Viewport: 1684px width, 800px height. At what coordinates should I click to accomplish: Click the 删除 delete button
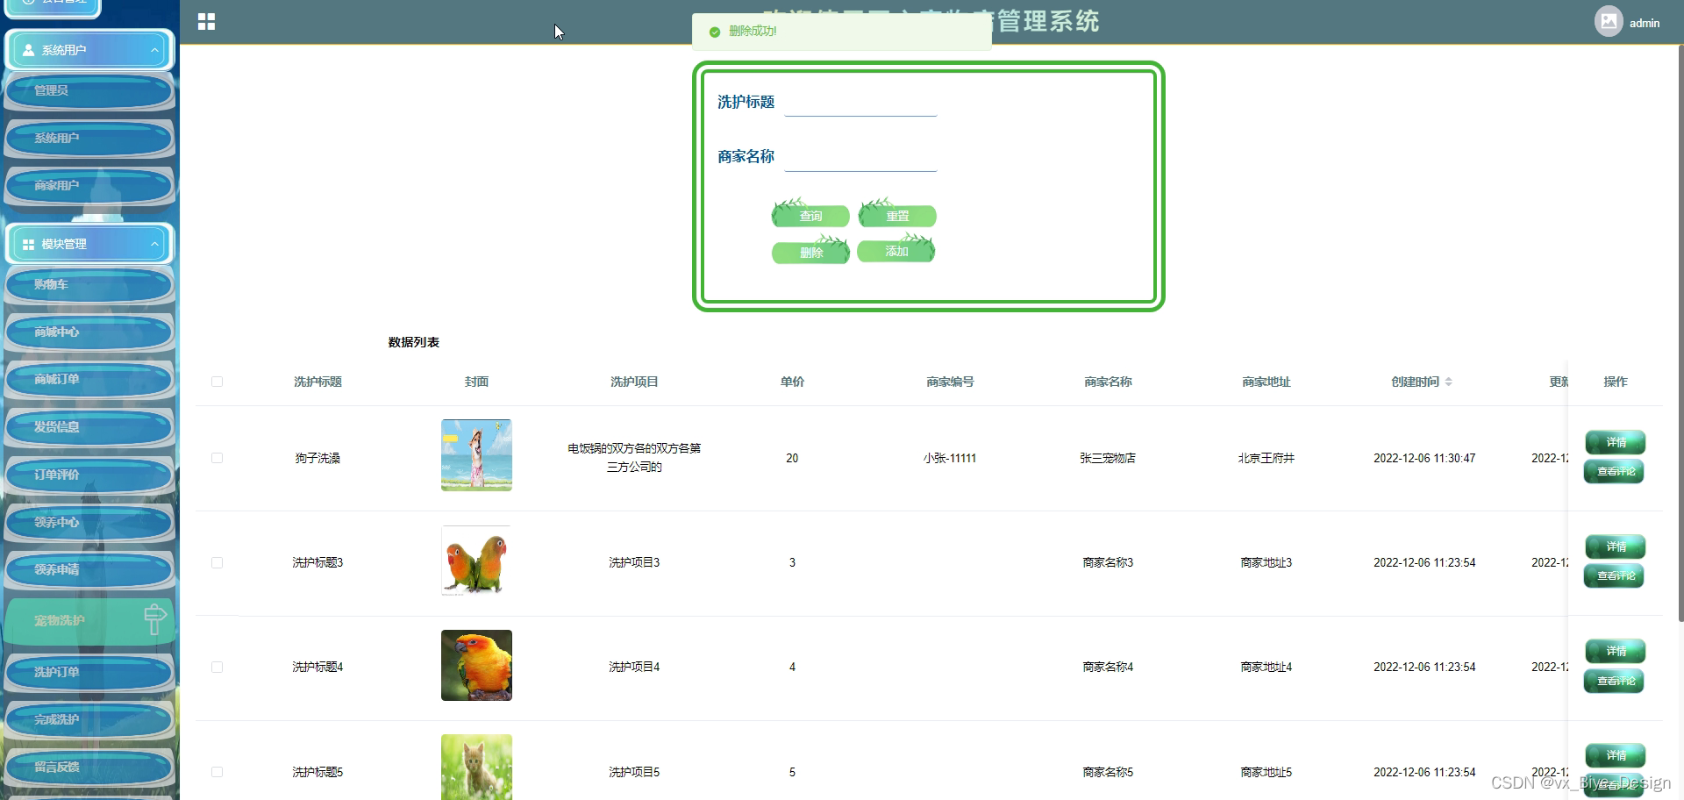(810, 252)
